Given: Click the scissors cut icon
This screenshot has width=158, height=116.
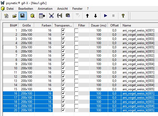Looking at the screenshot, I should point(51,16).
